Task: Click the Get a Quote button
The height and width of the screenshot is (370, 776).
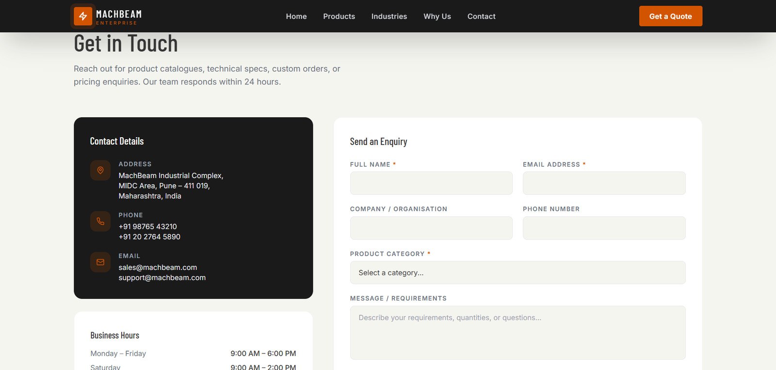Action: click(671, 16)
